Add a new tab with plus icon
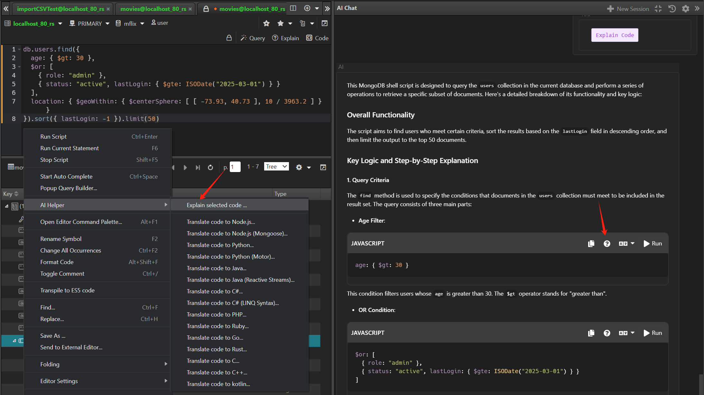Screen dimensions: 704x395 [307, 8]
